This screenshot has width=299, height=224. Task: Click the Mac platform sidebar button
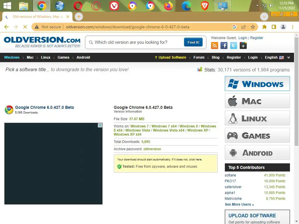click(x=257, y=101)
